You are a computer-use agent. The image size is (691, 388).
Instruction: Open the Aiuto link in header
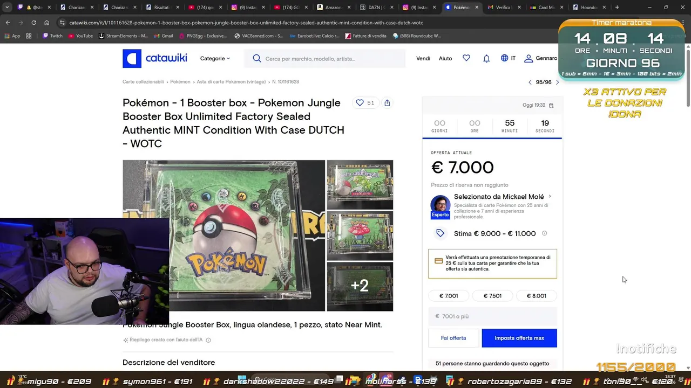(x=445, y=58)
